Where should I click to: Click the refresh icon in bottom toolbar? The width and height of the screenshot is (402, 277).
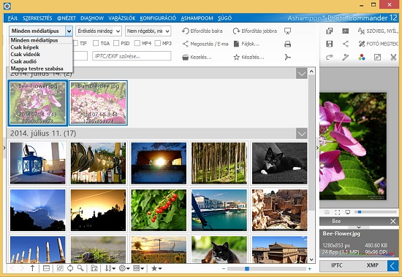click(x=70, y=268)
